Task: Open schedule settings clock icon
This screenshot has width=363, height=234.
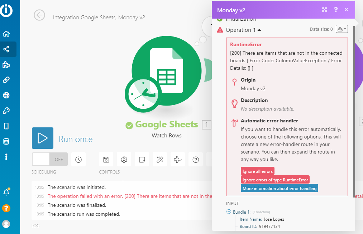Action: point(78,159)
